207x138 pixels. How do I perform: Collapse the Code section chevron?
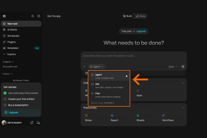[183, 83]
